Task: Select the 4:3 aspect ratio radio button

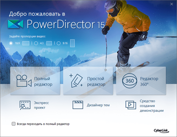Action: click(x=36, y=43)
